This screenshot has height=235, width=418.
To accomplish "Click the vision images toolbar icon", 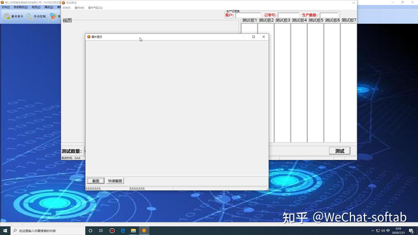I will pyautogui.click(x=53, y=17).
